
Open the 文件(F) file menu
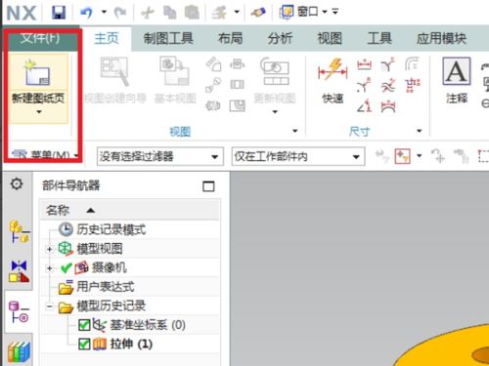point(40,38)
